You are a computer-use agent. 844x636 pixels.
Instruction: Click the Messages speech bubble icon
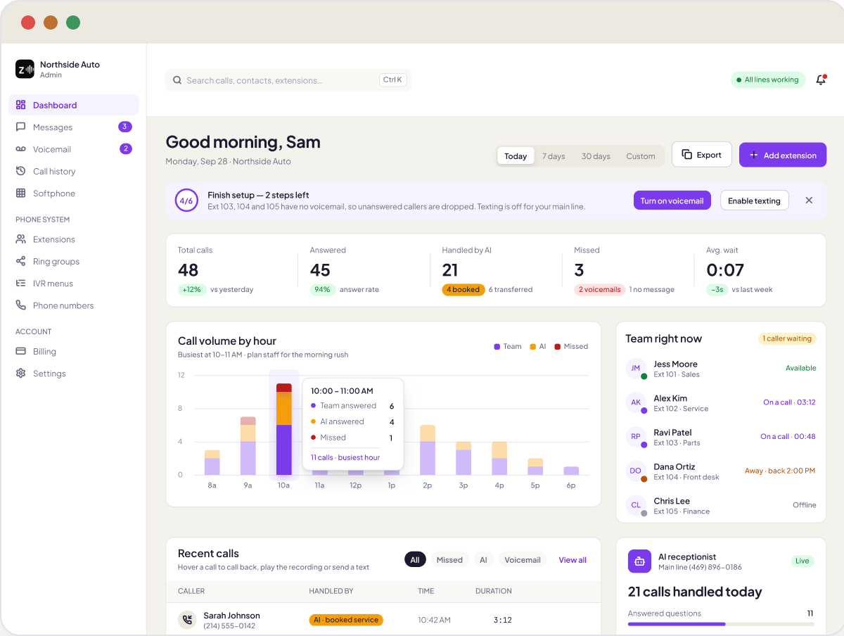[20, 127]
